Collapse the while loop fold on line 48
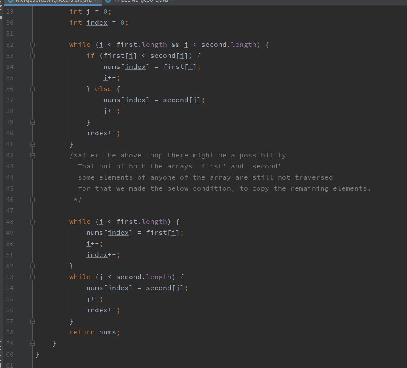This screenshot has width=407, height=368. pyautogui.click(x=32, y=222)
